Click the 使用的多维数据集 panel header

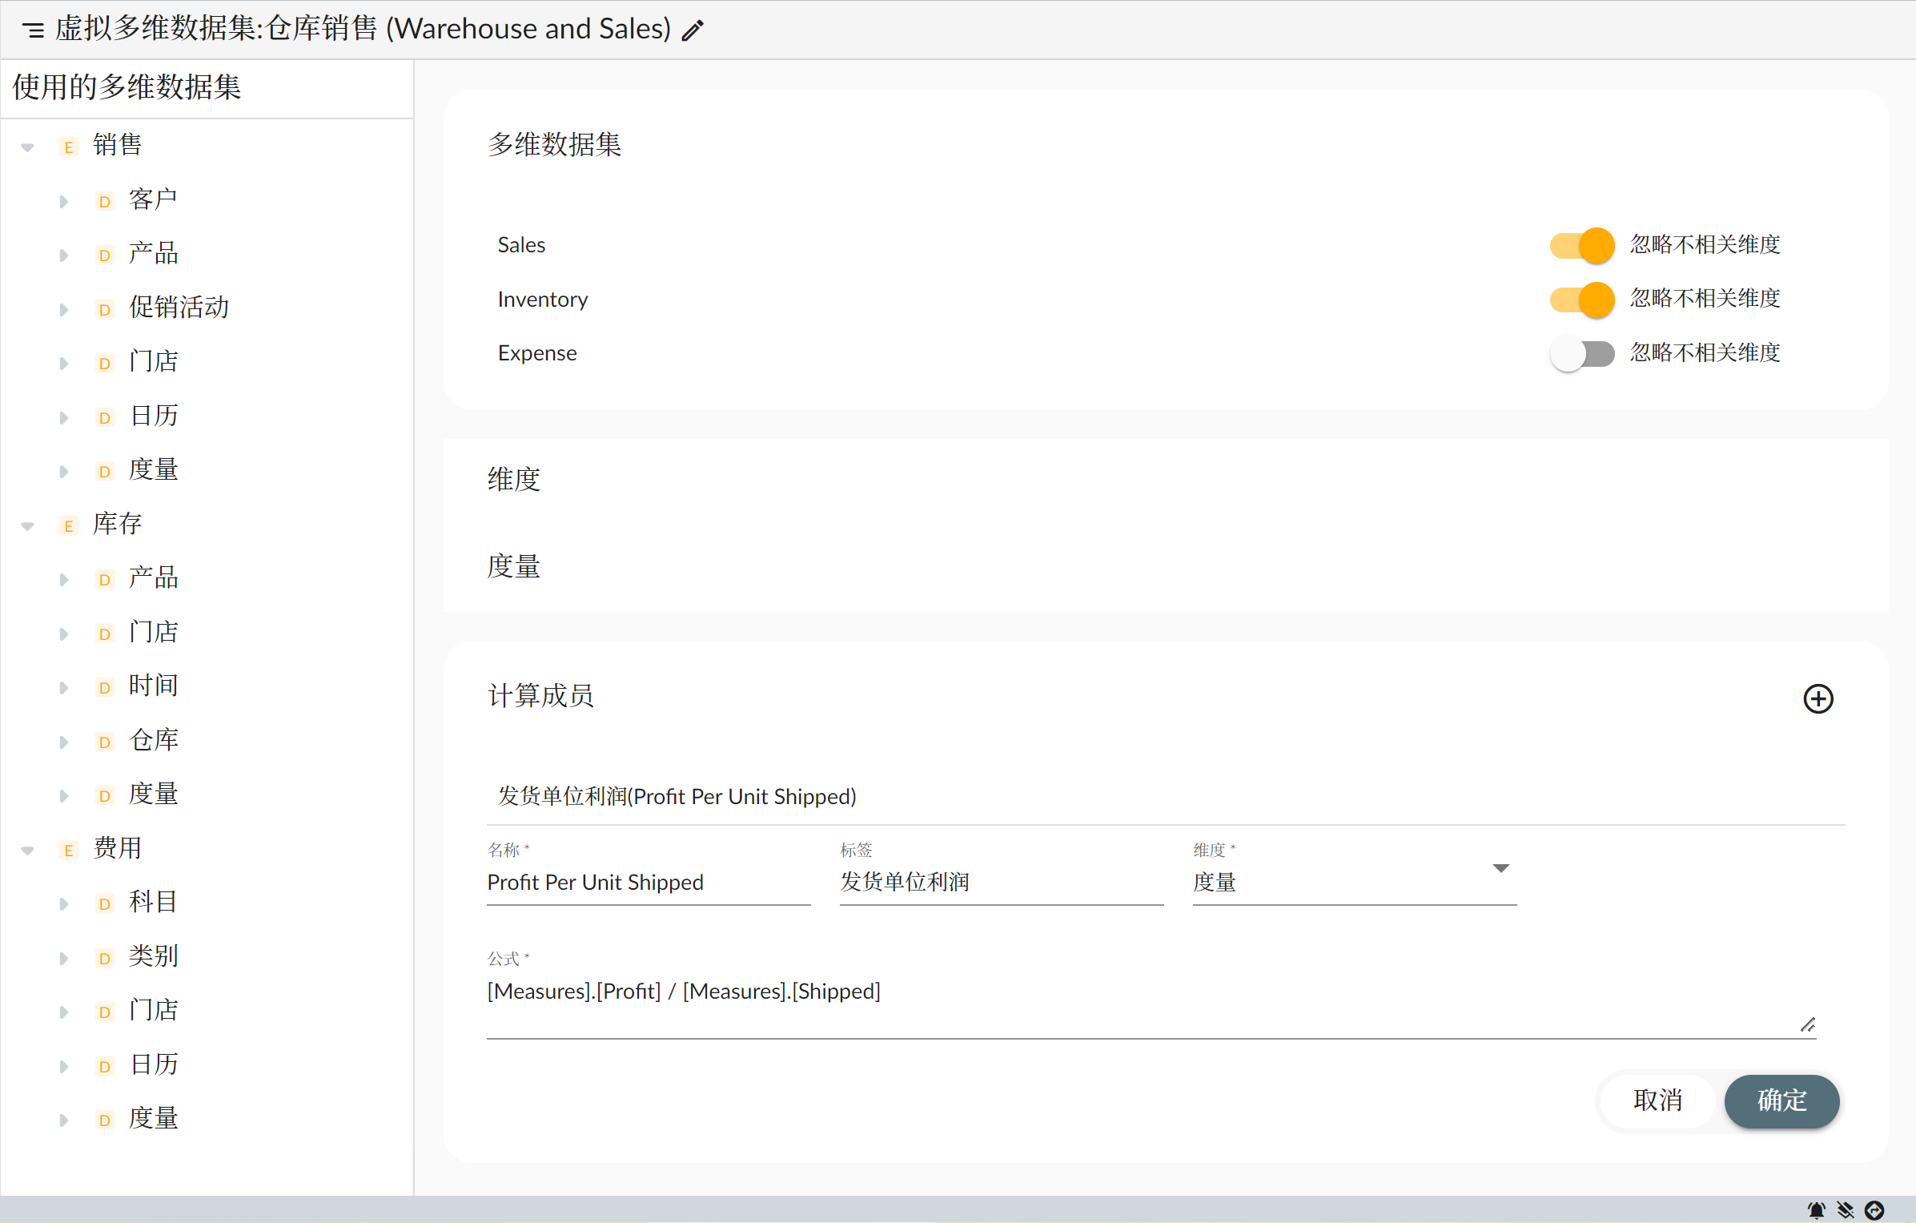(127, 87)
